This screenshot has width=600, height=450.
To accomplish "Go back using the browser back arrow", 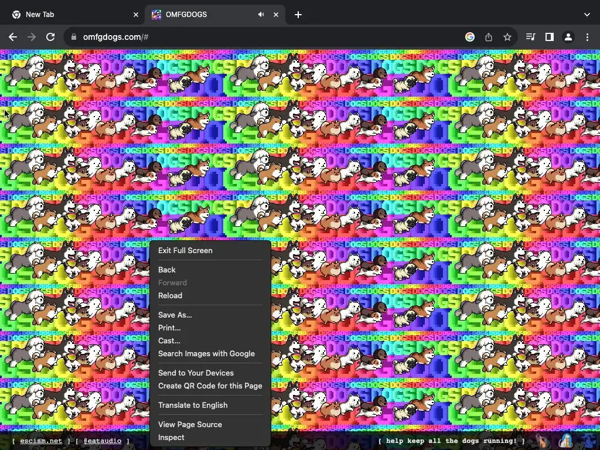I will 13,37.
